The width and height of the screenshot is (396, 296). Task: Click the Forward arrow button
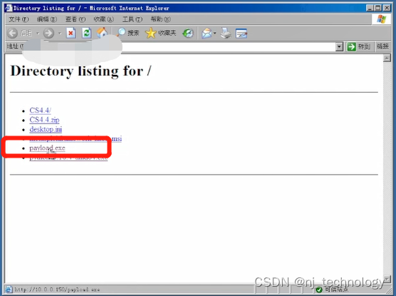48,33
